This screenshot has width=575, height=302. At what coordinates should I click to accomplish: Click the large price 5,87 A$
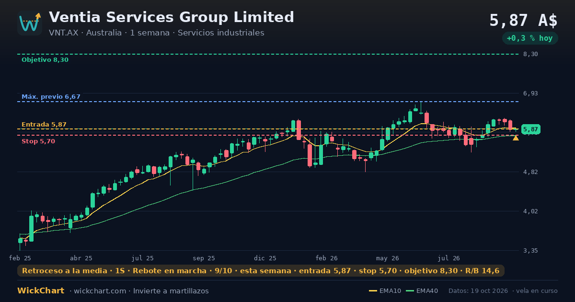click(x=523, y=21)
